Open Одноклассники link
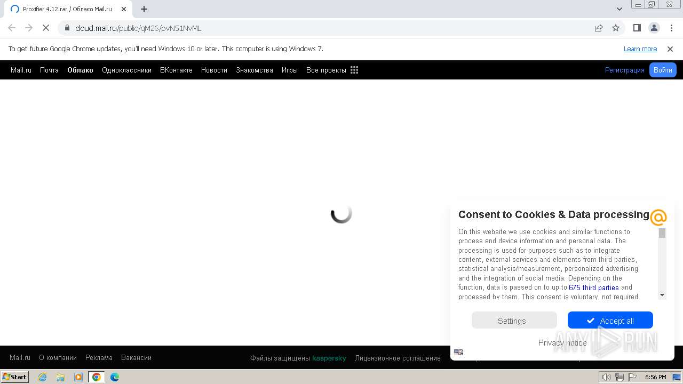Screen dimensions: 683x384 (x=126, y=70)
